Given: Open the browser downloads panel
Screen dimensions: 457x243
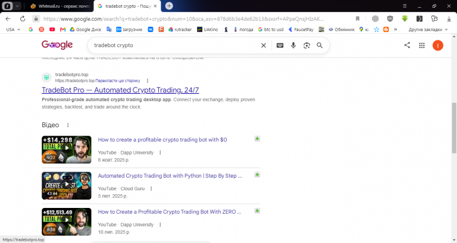Looking at the screenshot, I should click(449, 19).
